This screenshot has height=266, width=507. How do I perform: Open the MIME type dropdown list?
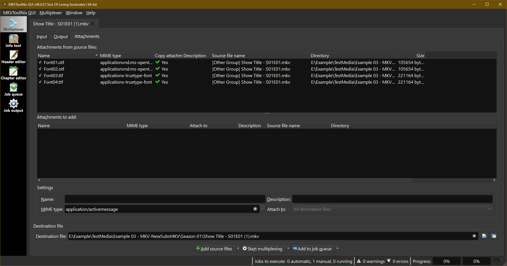pos(262,209)
